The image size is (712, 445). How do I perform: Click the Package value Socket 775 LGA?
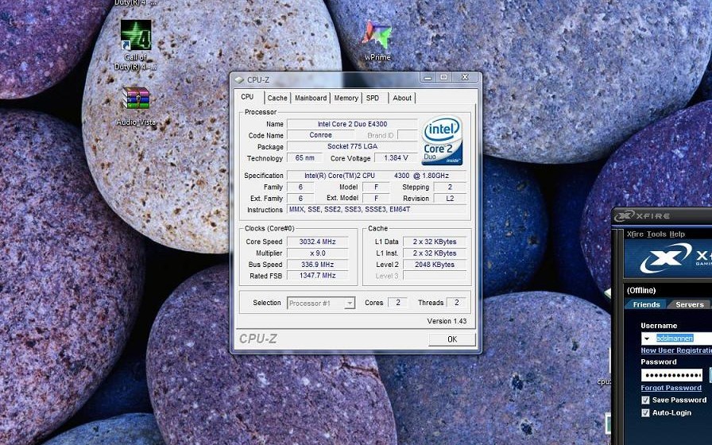pos(352,147)
